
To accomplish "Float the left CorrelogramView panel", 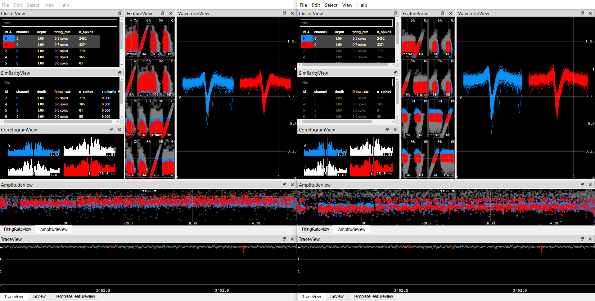I will pyautogui.click(x=111, y=129).
